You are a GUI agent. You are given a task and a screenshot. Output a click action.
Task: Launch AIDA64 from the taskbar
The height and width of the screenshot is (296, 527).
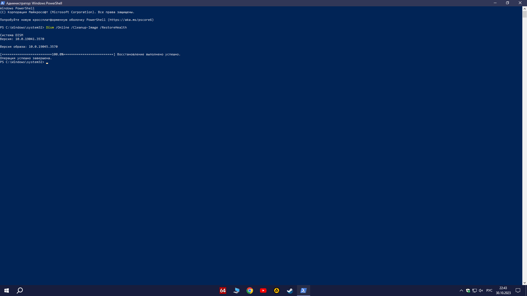pyautogui.click(x=223, y=291)
